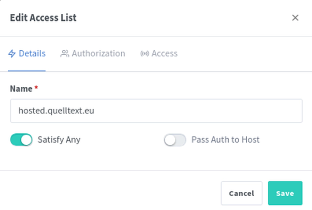The width and height of the screenshot is (312, 210).
Task: Click the users icon beside Authorization
Action: pos(65,54)
